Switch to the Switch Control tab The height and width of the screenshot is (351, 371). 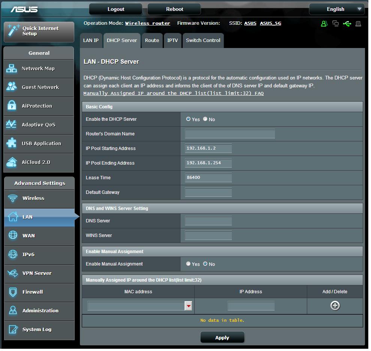click(204, 40)
